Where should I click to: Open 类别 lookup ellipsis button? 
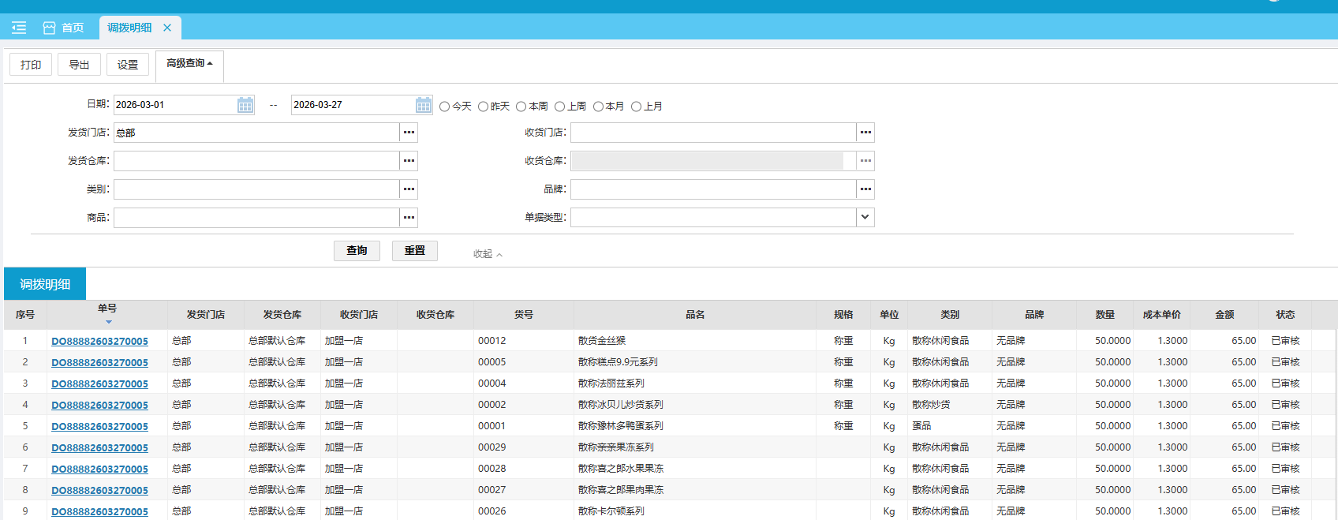[x=409, y=189]
